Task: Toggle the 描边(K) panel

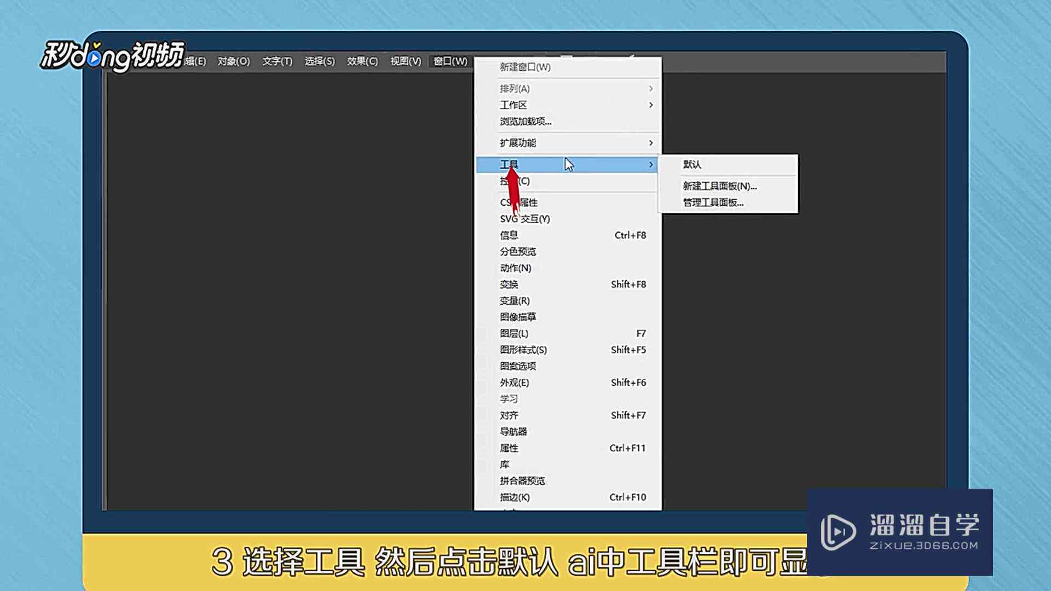Action: tap(568, 497)
